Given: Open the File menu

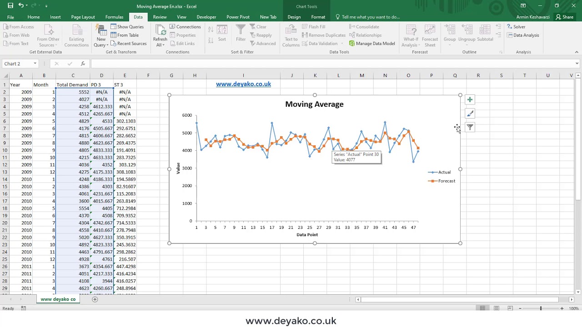Looking at the screenshot, I should point(10,17).
